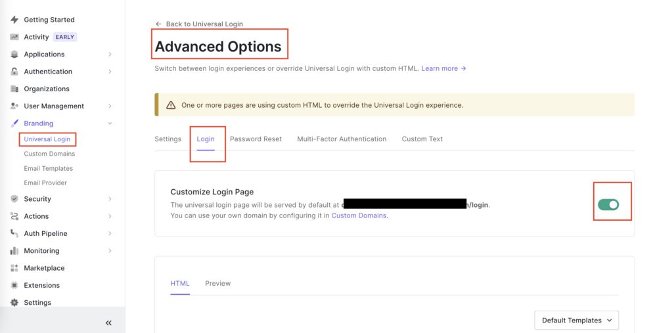Open Extensions page
657x333 pixels.
pos(42,285)
